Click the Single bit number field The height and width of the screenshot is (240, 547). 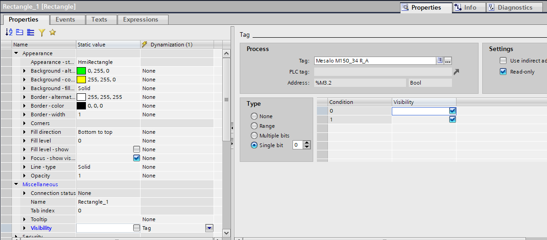point(298,145)
